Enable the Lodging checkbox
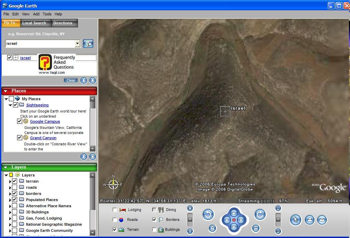The image size is (350, 238). (x=115, y=210)
